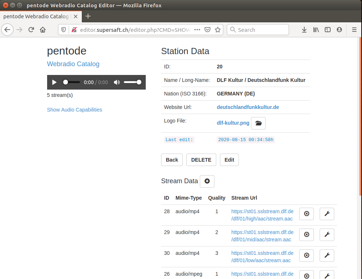Click the wrench icon for stream 28
Image resolution: width=362 pixels, height=279 pixels.
(327, 214)
